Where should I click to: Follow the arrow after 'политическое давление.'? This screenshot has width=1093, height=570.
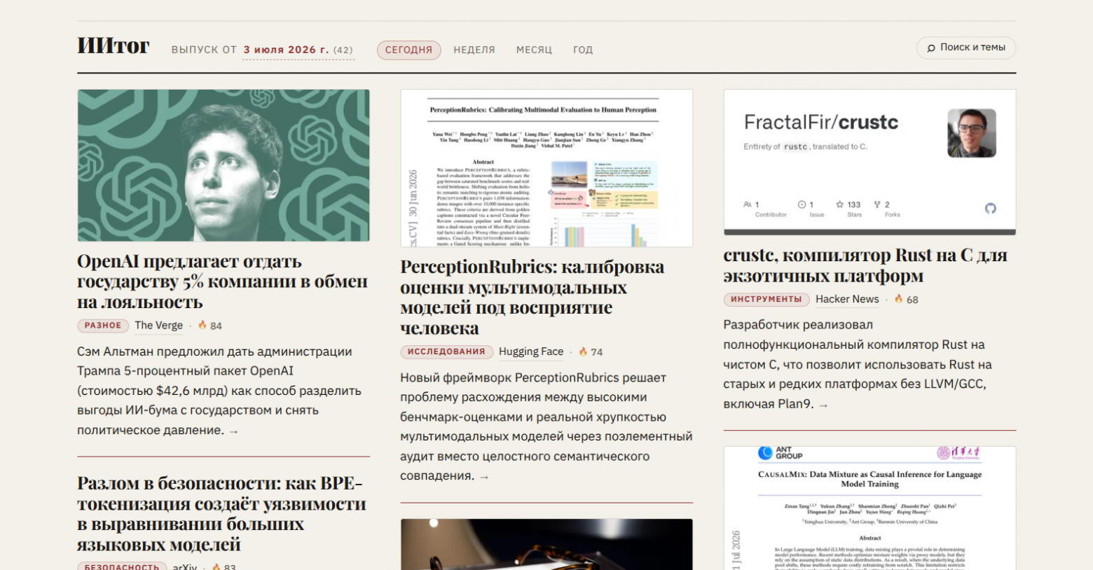click(234, 431)
